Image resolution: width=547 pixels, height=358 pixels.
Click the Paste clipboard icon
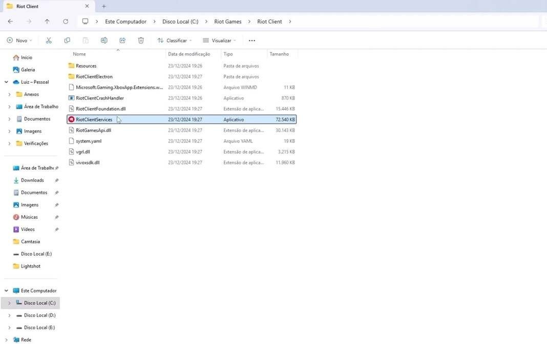tap(86, 40)
